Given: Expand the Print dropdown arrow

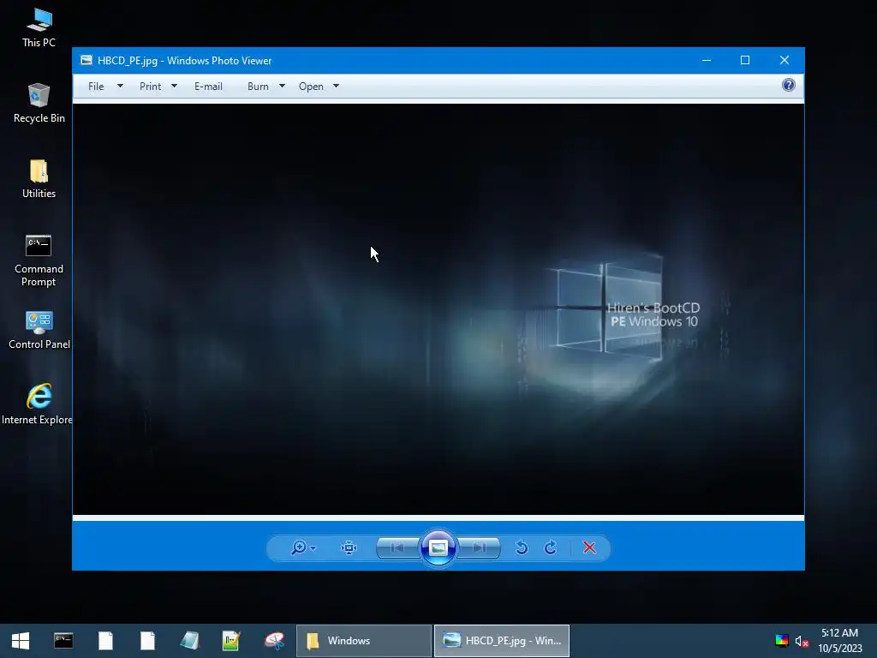Looking at the screenshot, I should point(174,87).
